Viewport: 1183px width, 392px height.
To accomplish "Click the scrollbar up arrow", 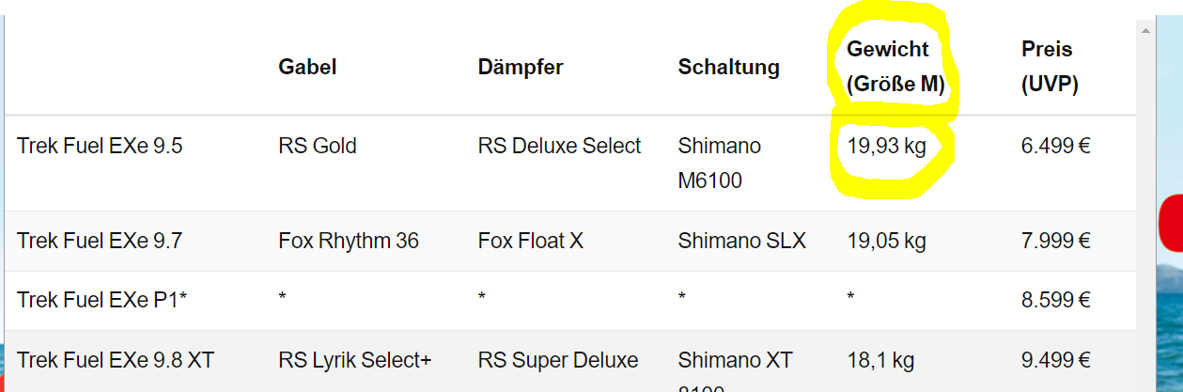I will pos(1144,31).
